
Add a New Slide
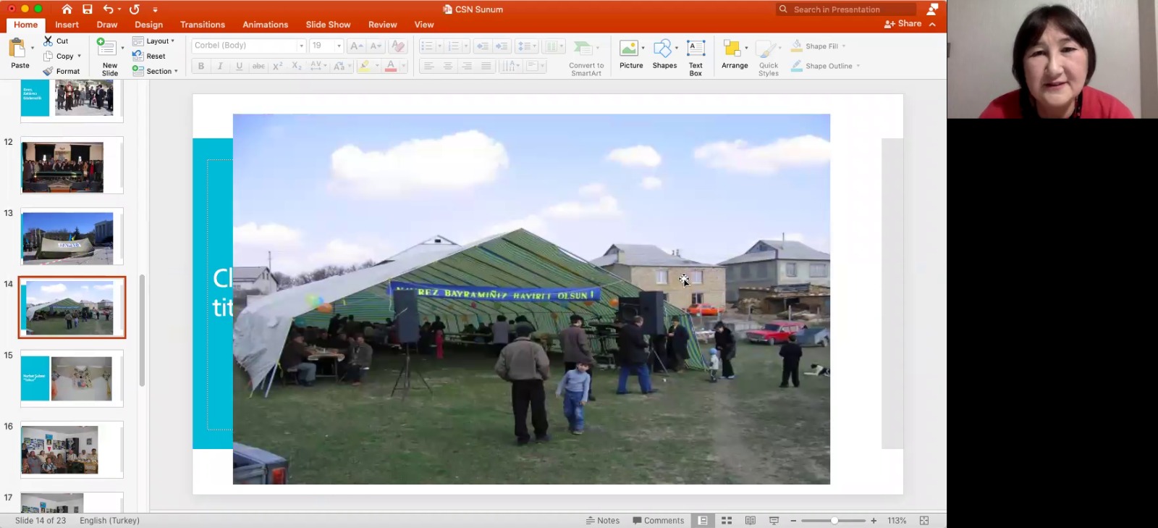[x=107, y=49]
